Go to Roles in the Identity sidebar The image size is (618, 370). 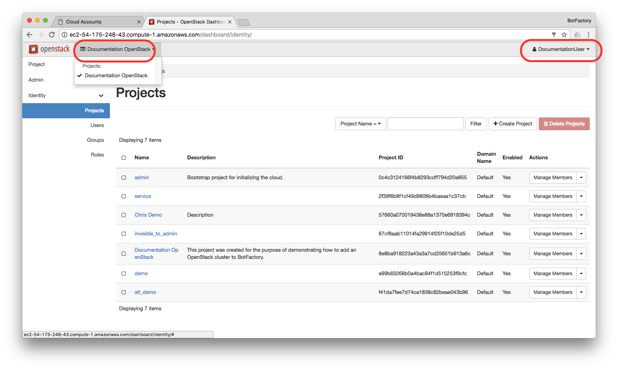[x=98, y=155]
